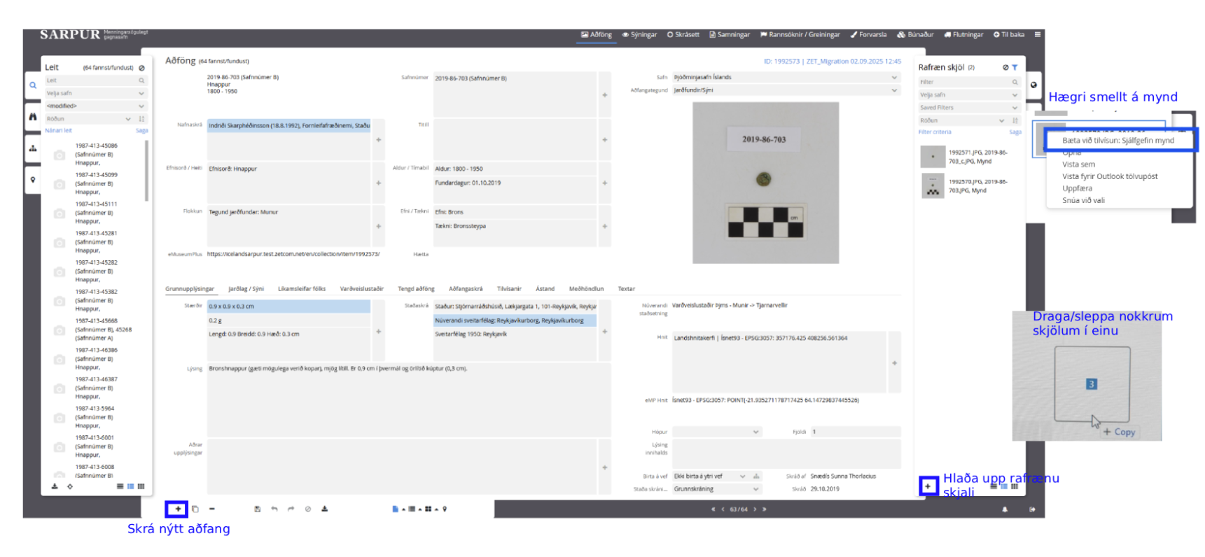Toggle sort direction beside Rafræn skjöl Röðun
Viewport: 1205px width, 557px height.
[x=1015, y=120]
